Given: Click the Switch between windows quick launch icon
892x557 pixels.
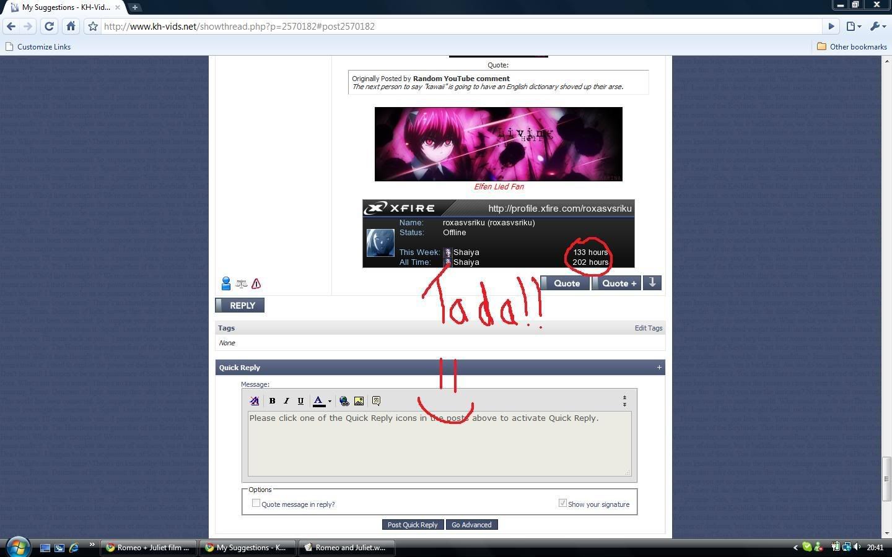Looking at the screenshot, I should click(x=59, y=548).
